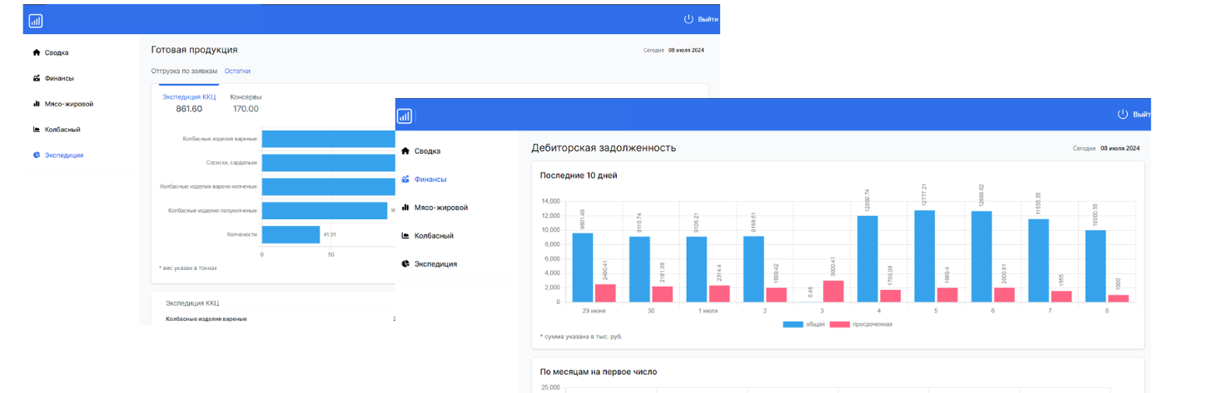The image size is (1207, 393).
Task: Click the area chart icon beside Колбасный in the front window
Action: [x=405, y=236]
